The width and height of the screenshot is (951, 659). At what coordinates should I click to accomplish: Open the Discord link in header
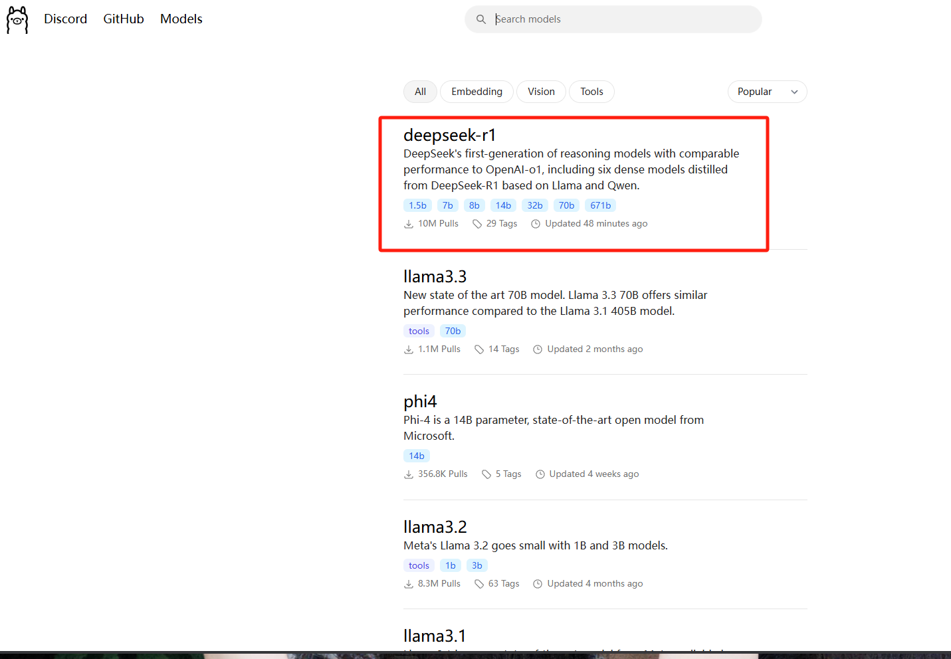pos(65,19)
